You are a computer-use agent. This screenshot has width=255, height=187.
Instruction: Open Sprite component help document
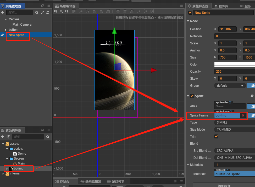click(x=252, y=96)
